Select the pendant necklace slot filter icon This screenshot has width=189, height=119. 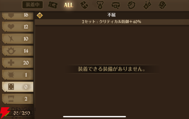click(100, 5)
